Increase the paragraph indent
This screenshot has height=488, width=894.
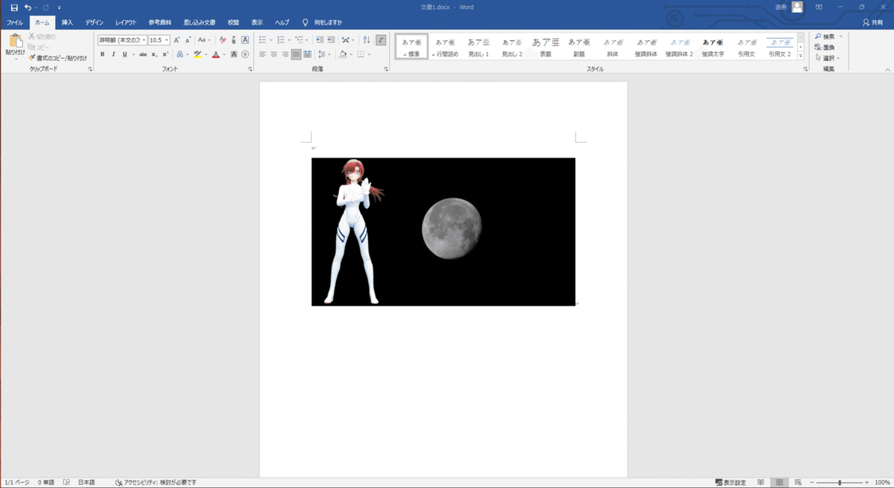pos(330,40)
